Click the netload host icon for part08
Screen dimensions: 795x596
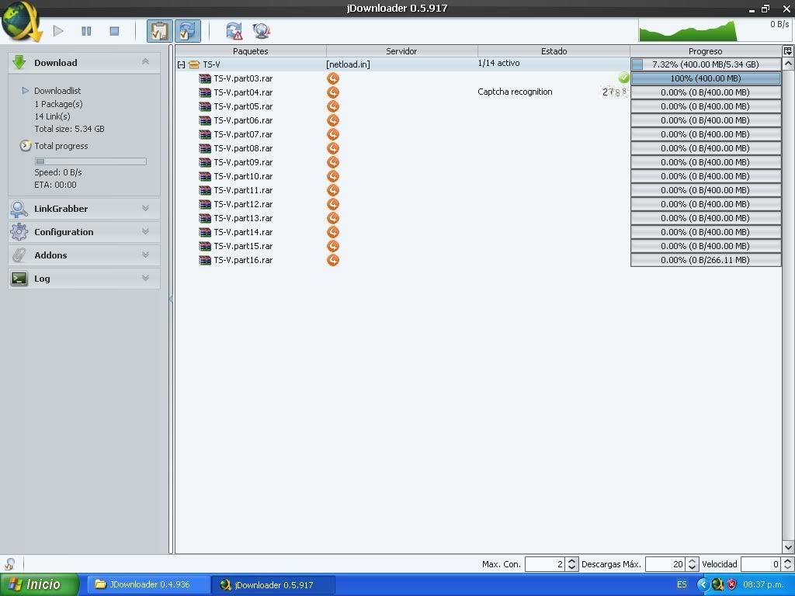click(x=332, y=148)
